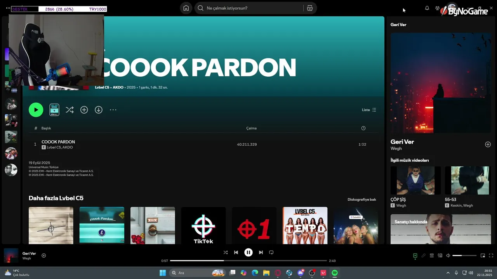The height and width of the screenshot is (279, 497).
Task: Mute with the player speaker icon
Action: [x=448, y=255]
